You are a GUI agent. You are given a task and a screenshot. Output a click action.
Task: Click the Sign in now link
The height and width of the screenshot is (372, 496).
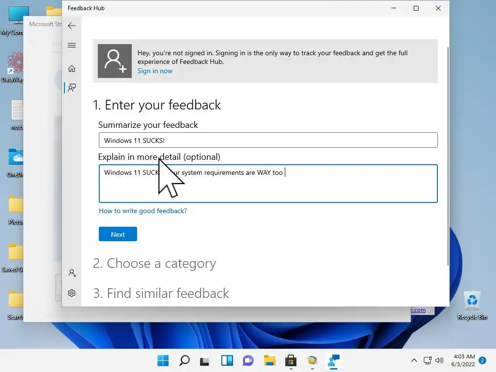click(x=155, y=71)
